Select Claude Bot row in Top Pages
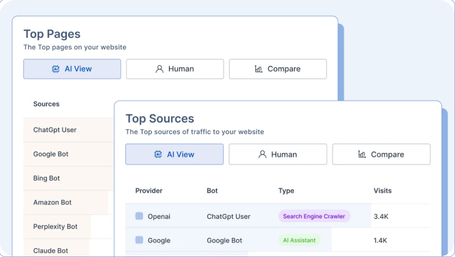This screenshot has height=257, width=455. tap(69, 248)
